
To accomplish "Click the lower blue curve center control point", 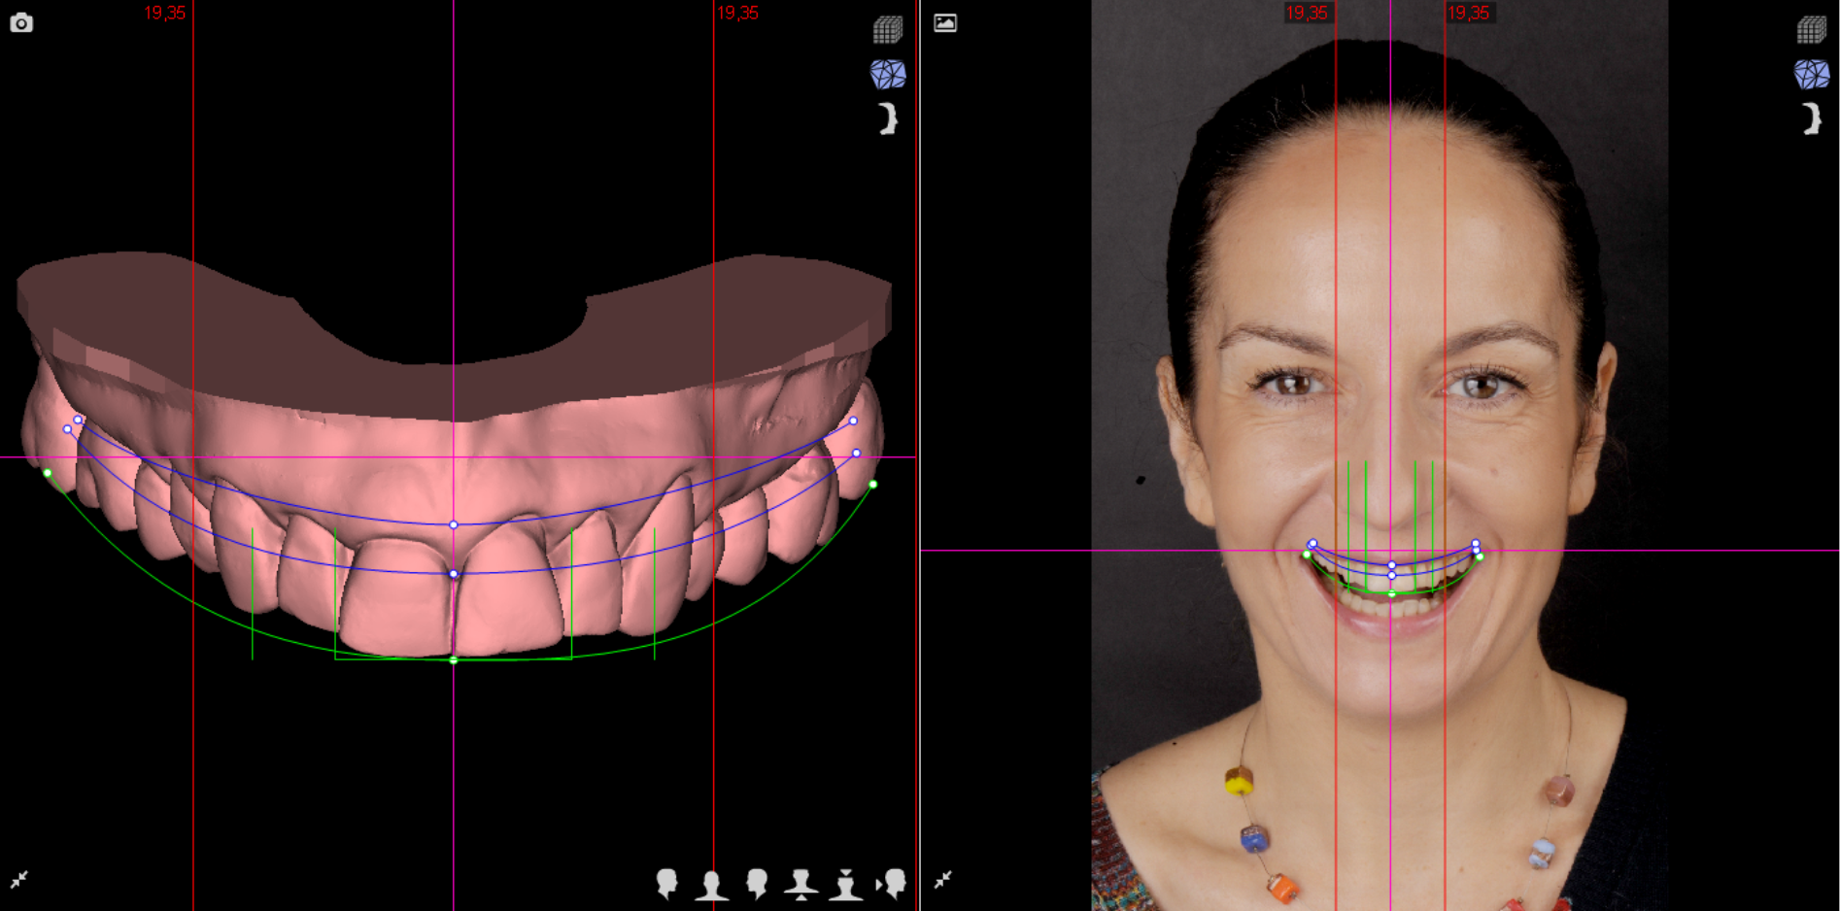I will coord(454,574).
